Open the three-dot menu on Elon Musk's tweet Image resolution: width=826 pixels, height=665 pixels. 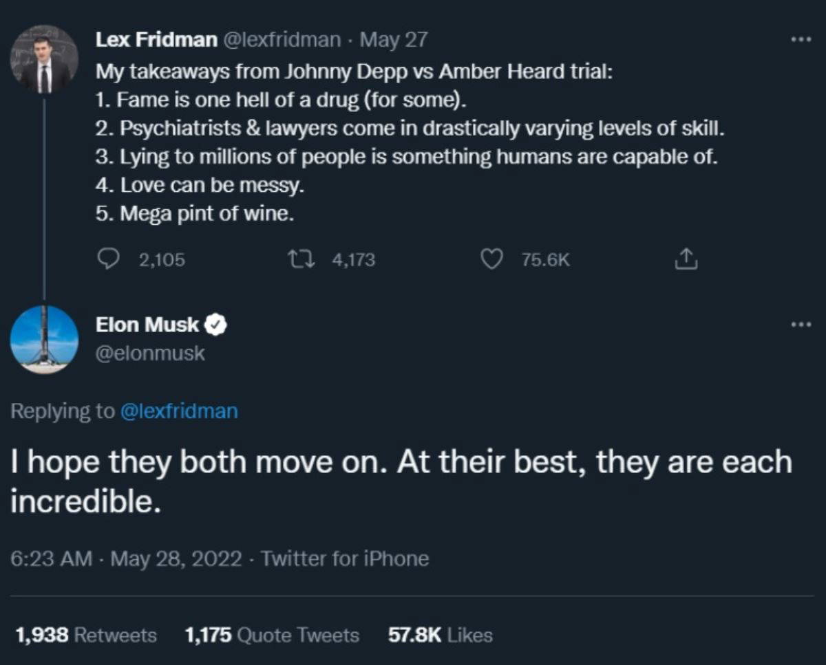[801, 324]
